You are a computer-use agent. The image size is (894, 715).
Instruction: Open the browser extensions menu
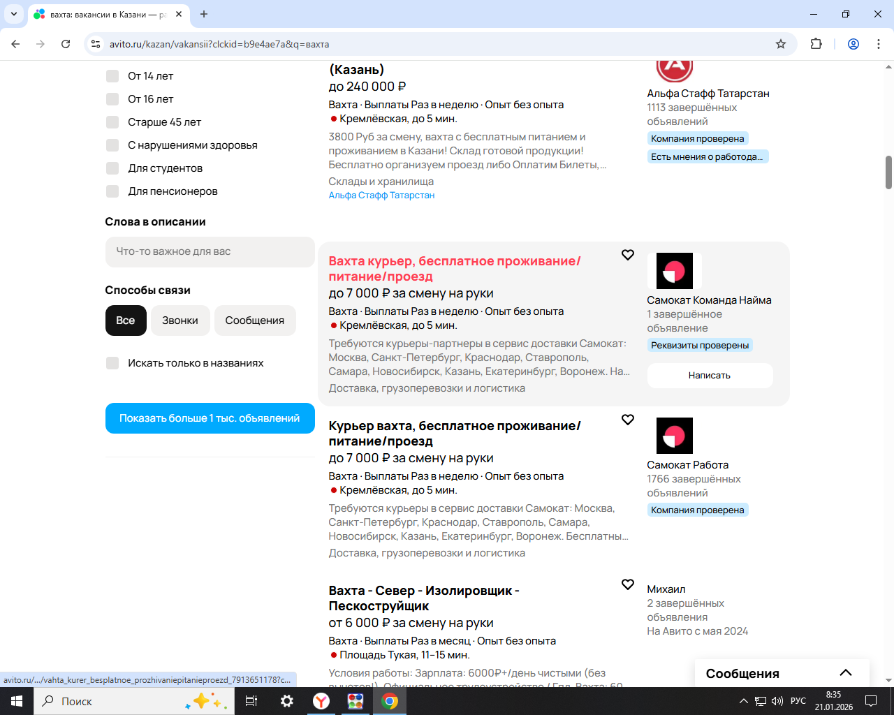816,44
